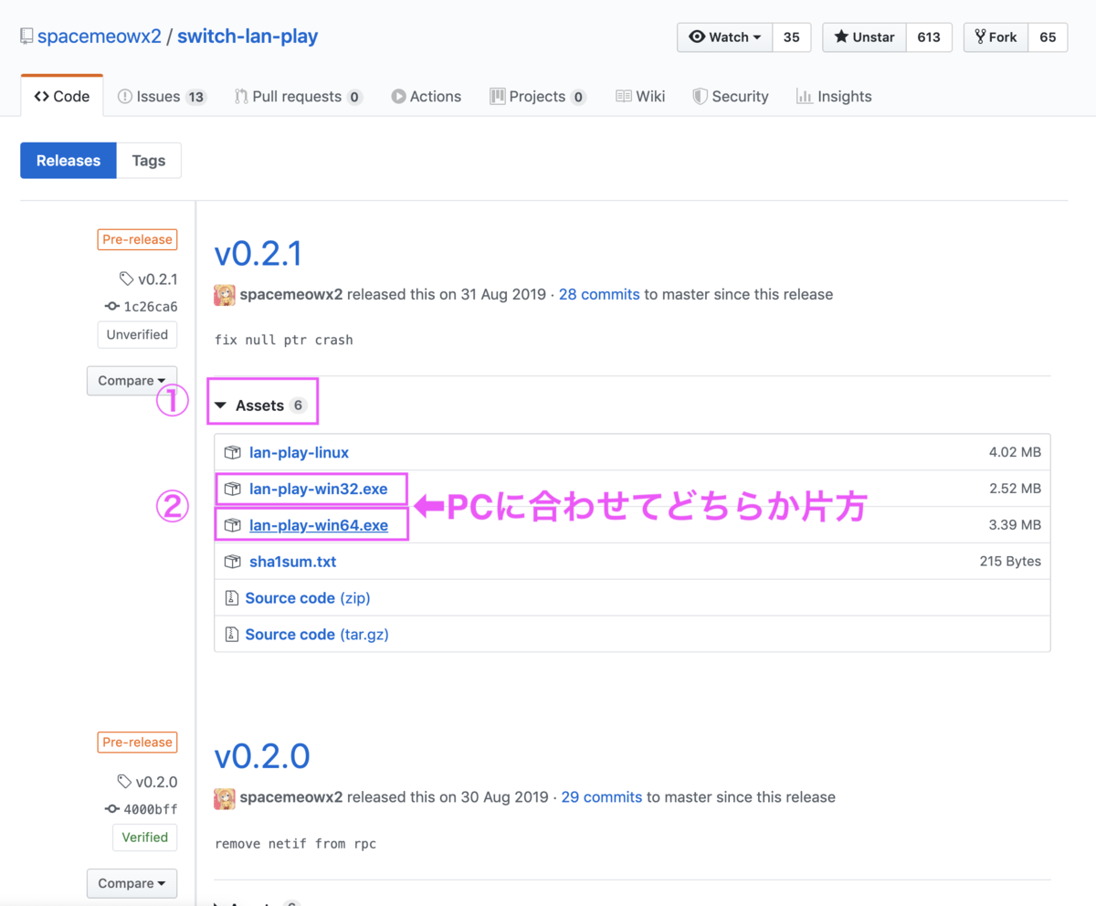Open commit 4000bff
The width and height of the screenshot is (1096, 906).
pos(142,809)
